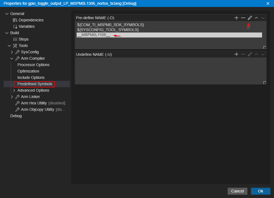The width and height of the screenshot is (274, 198).
Task: Open the Dependencies page
Action: pyautogui.click(x=31, y=20)
